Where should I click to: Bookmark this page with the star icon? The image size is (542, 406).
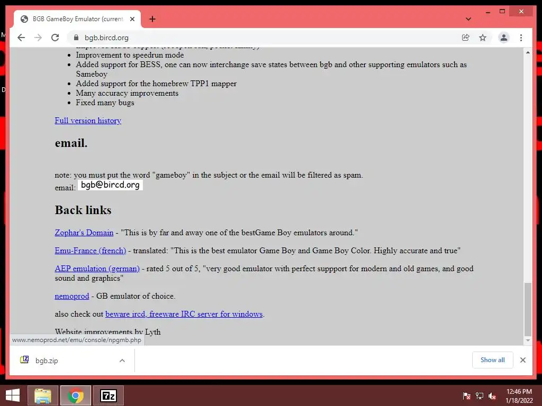click(483, 38)
